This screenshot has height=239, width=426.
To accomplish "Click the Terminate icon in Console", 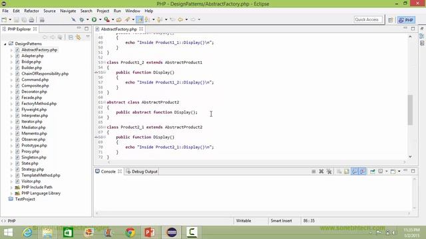I will pyautogui.click(x=314, y=171).
